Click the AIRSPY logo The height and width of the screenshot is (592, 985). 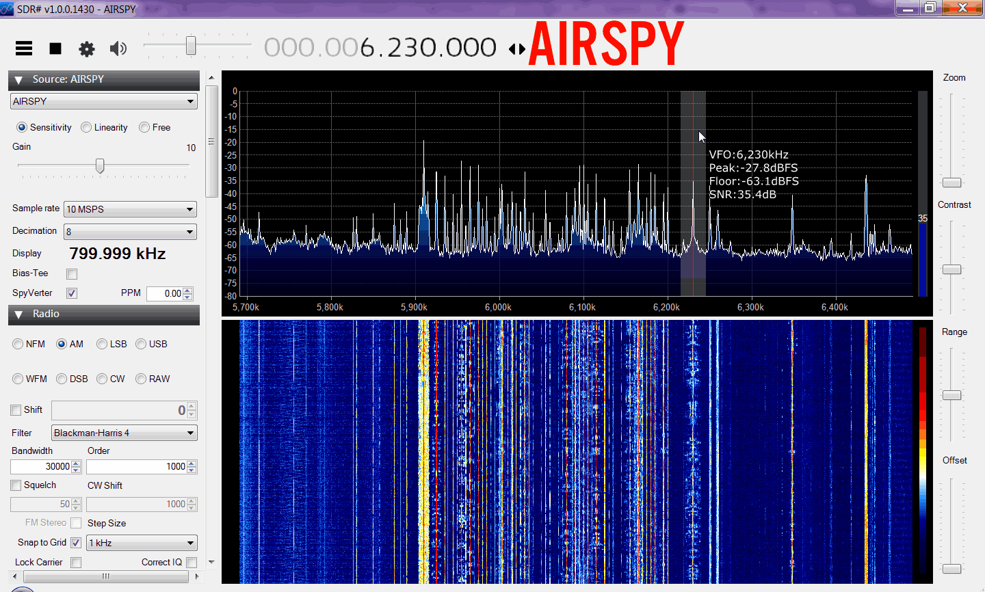606,44
